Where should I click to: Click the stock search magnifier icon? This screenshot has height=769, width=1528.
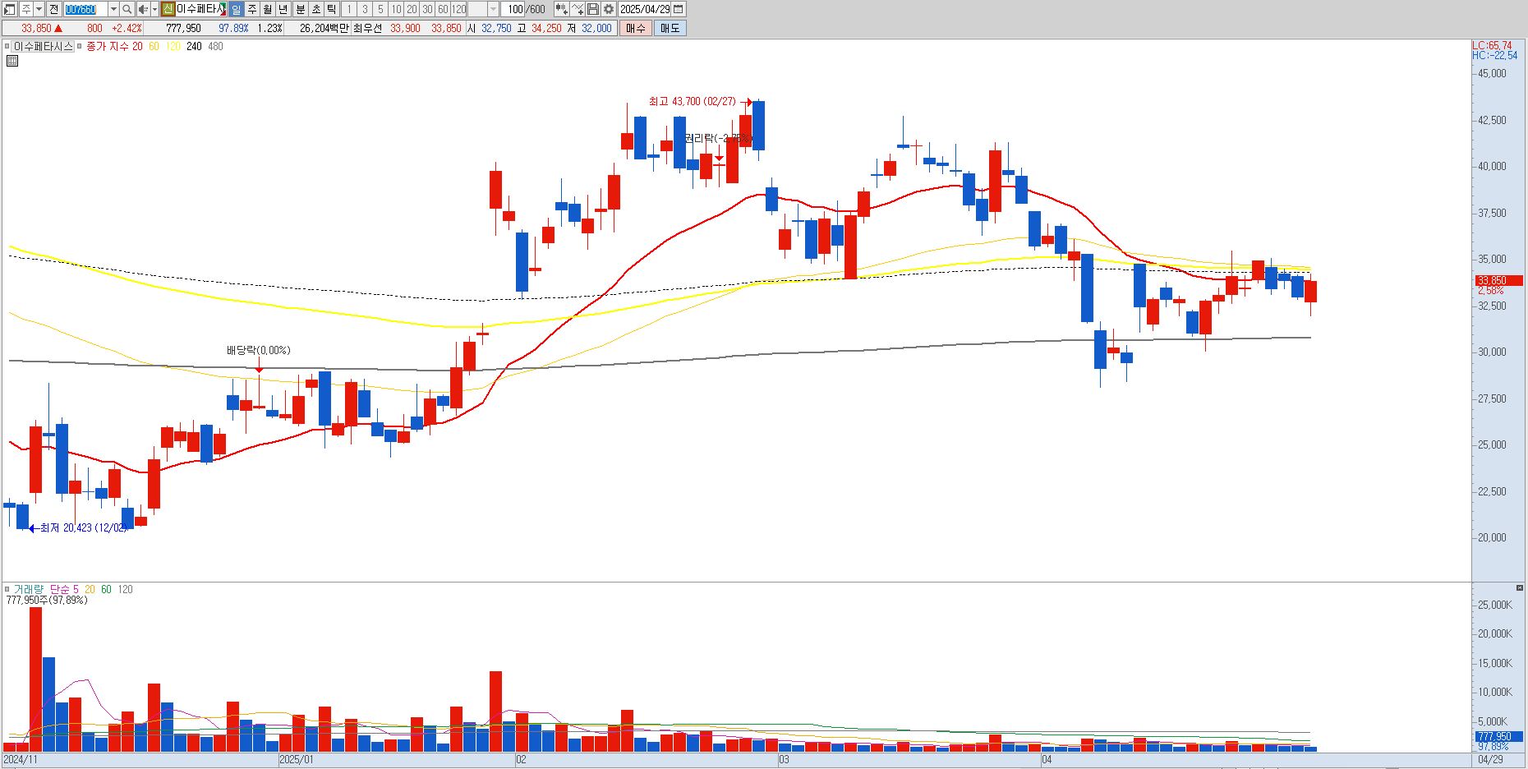(x=127, y=9)
